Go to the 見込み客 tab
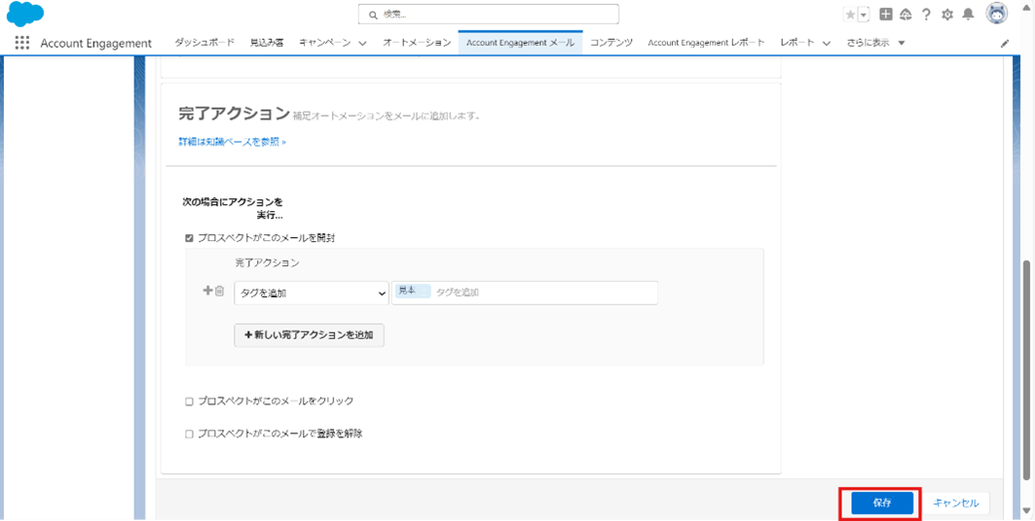 [267, 43]
